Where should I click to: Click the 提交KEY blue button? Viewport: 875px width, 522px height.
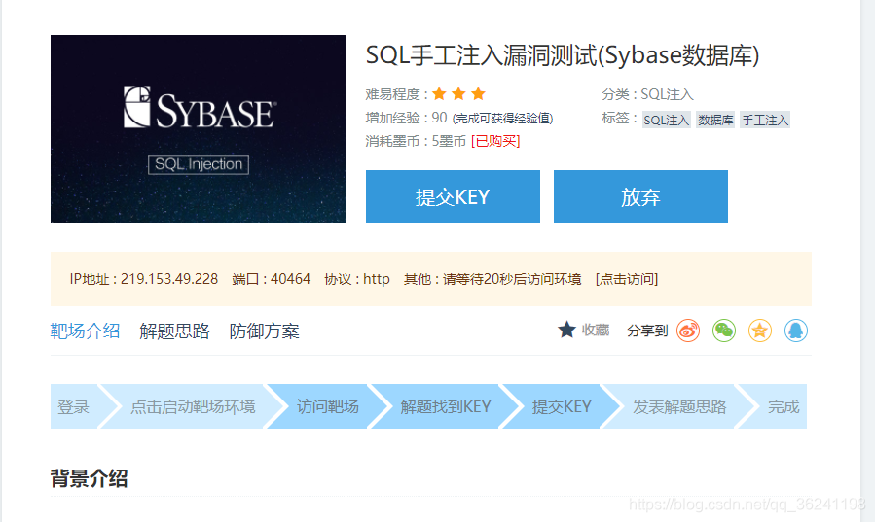(453, 196)
